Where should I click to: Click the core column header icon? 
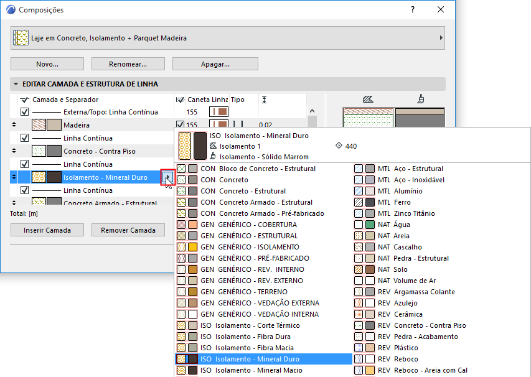click(x=180, y=100)
